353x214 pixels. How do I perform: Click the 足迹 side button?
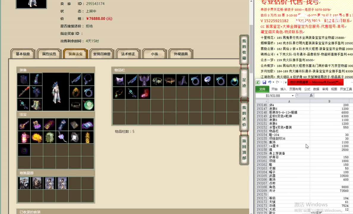pyautogui.click(x=244, y=83)
